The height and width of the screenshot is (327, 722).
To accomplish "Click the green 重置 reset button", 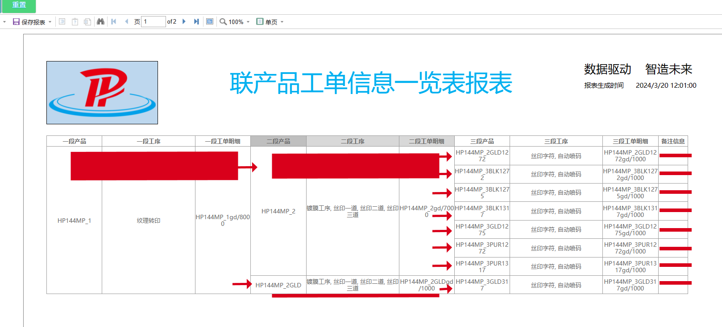I will click(x=18, y=5).
